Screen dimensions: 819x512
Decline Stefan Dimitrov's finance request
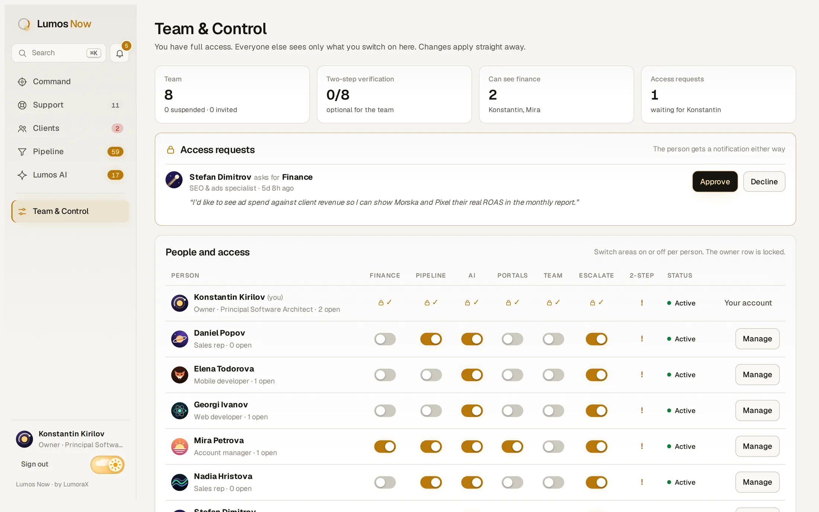coord(764,181)
